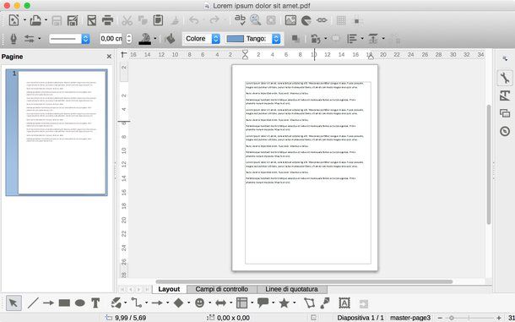Image resolution: width=515 pixels, height=322 pixels.
Task: Click the zoom out minus button
Action: [440, 318]
